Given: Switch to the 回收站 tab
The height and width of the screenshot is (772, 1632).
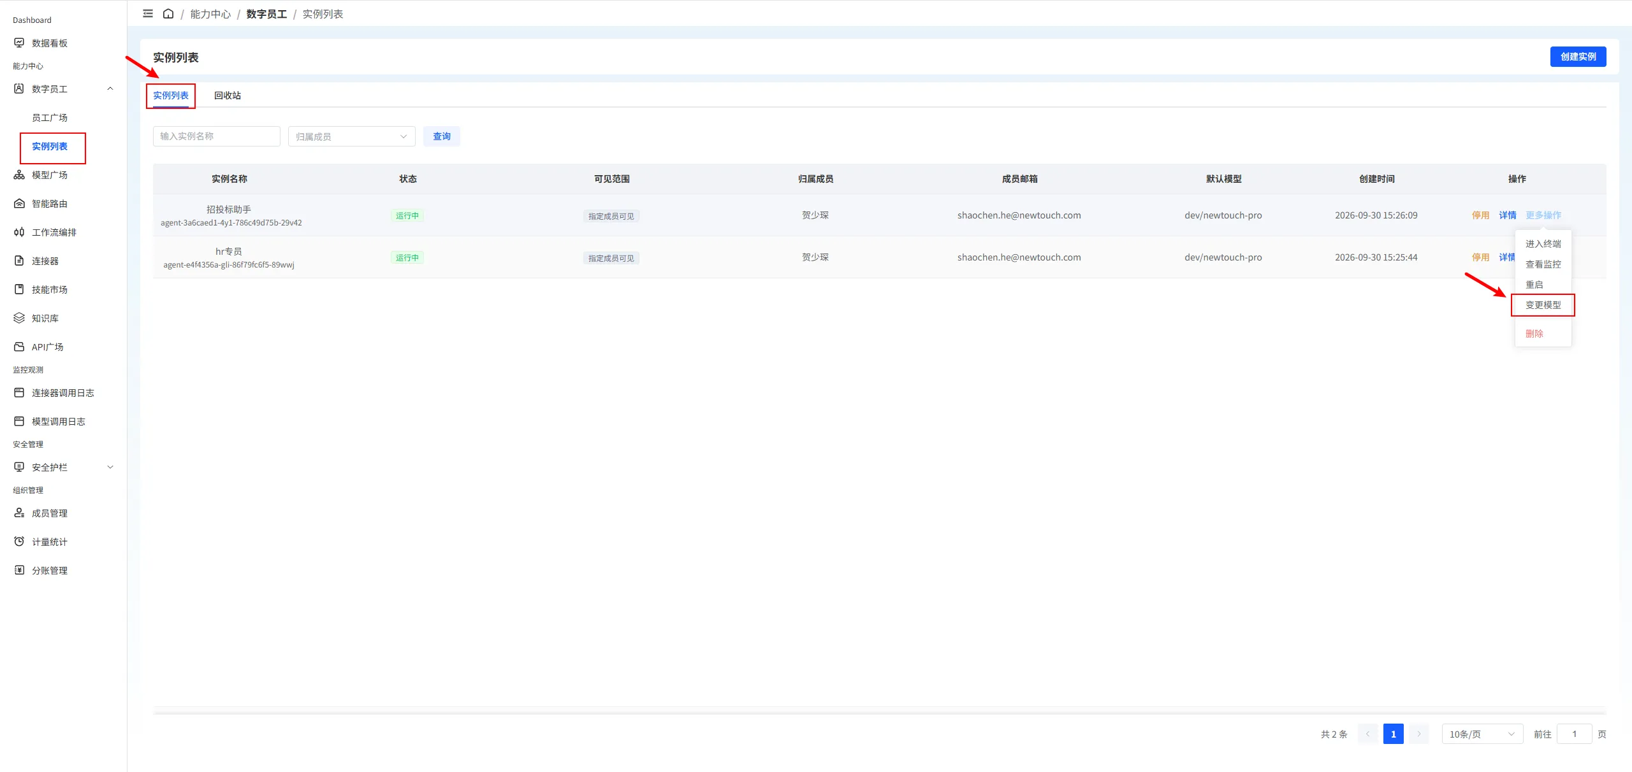Looking at the screenshot, I should pyautogui.click(x=228, y=95).
